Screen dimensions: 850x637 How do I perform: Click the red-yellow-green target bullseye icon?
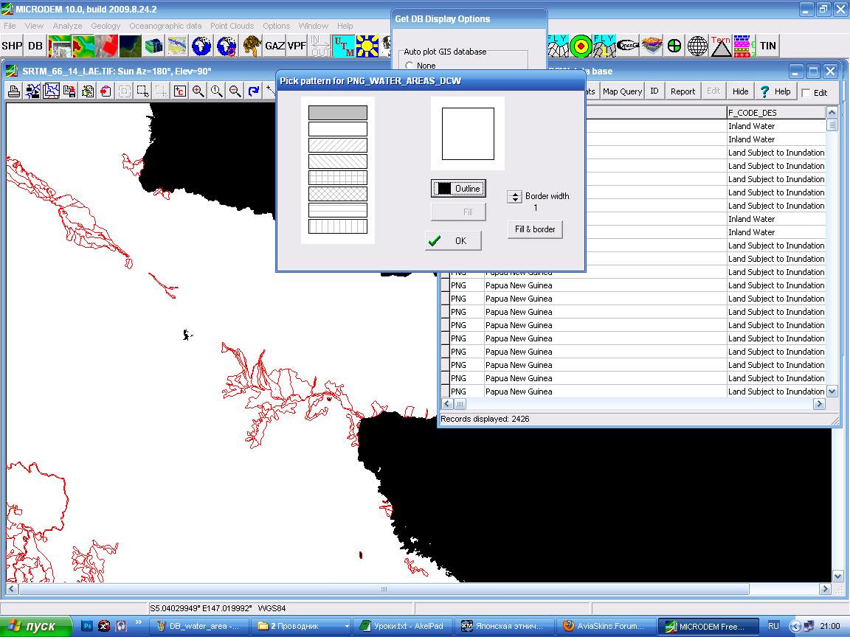[581, 46]
